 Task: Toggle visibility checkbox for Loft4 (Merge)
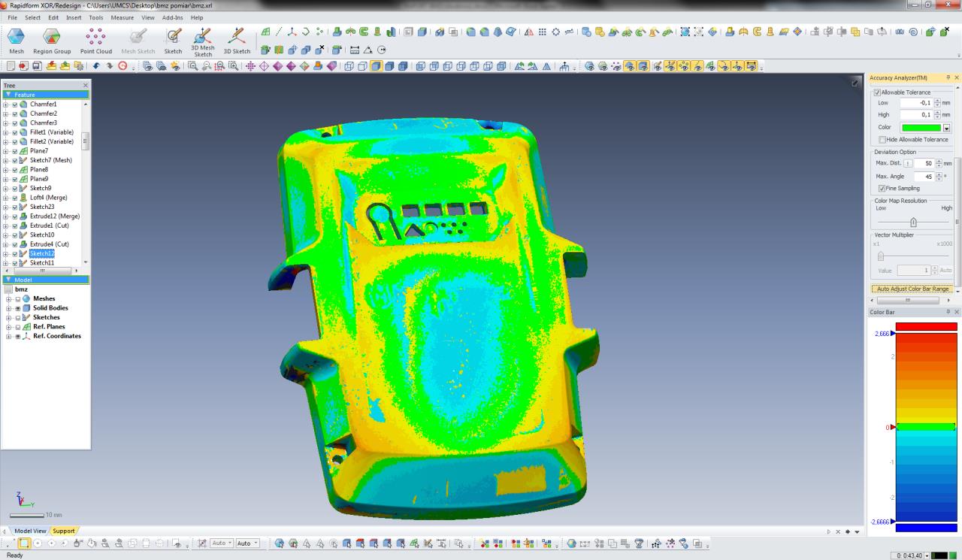(x=15, y=198)
